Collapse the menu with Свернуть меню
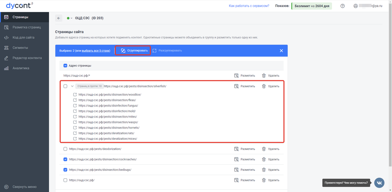Screen dimensions: 392x192 point(21,187)
